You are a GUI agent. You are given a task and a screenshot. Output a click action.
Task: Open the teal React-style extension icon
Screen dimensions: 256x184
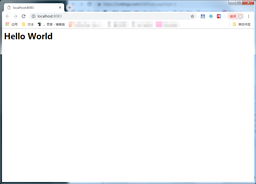point(211,16)
